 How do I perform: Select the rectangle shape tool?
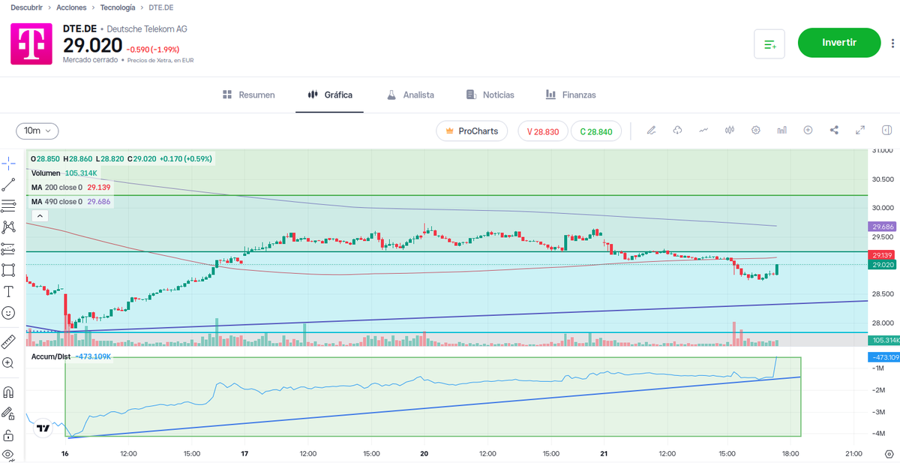8,269
